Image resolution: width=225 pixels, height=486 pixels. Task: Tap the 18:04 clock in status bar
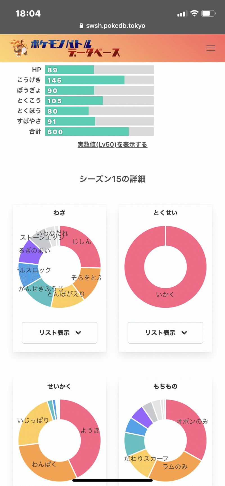point(28,13)
